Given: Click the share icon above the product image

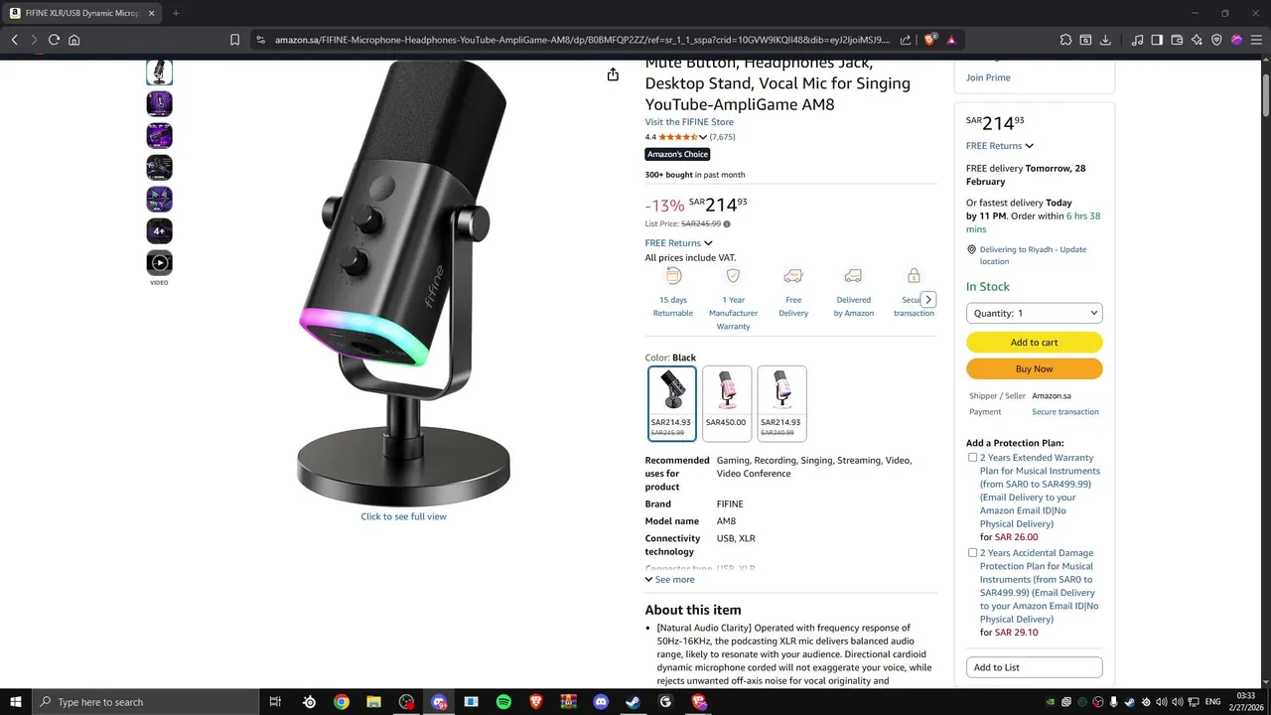Looking at the screenshot, I should (x=613, y=74).
